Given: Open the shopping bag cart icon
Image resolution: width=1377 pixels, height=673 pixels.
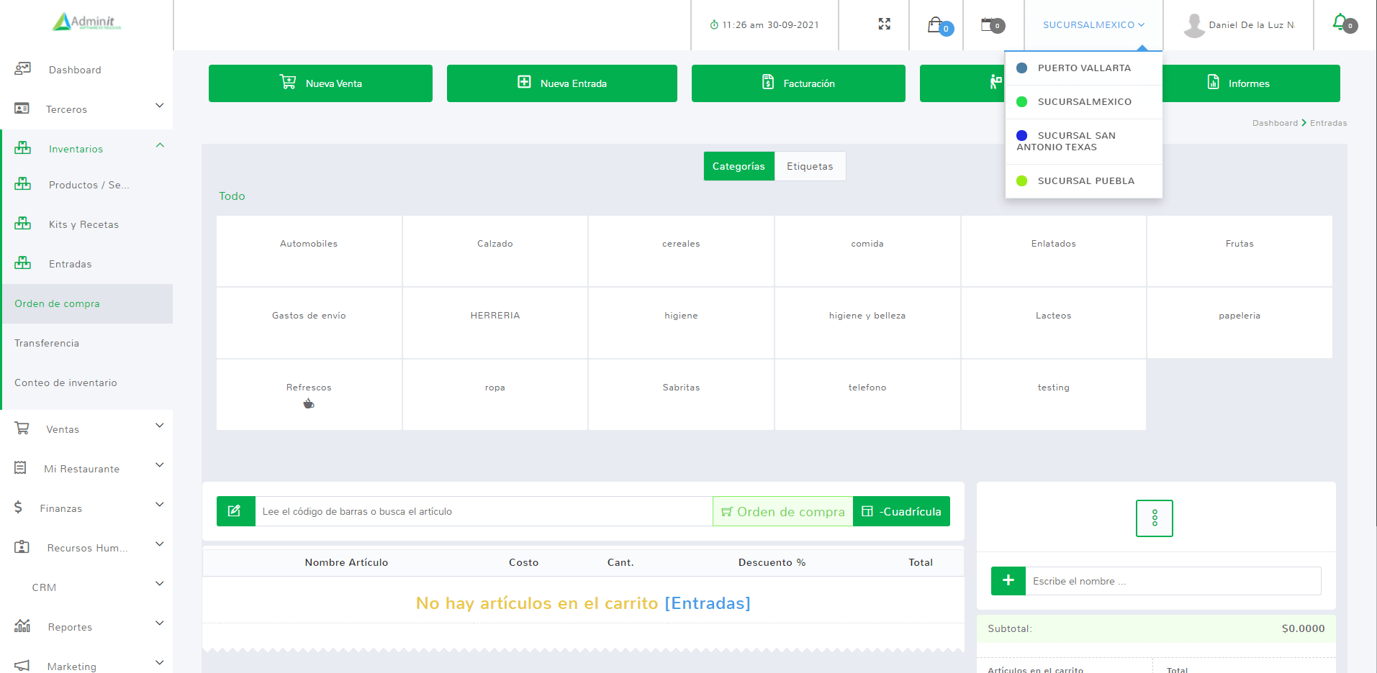Looking at the screenshot, I should (x=936, y=25).
